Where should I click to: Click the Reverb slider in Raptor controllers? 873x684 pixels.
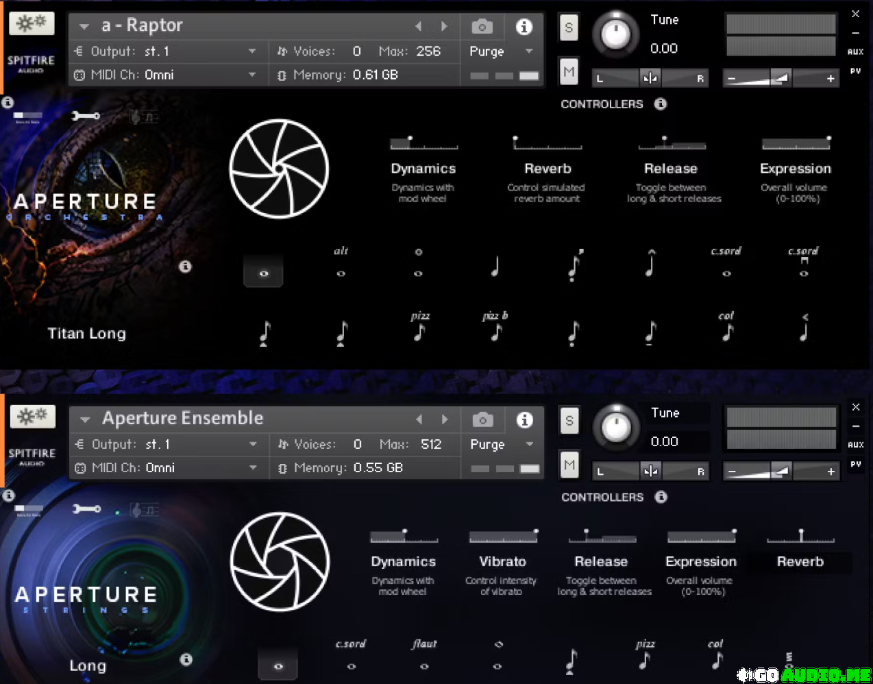pyautogui.click(x=548, y=143)
